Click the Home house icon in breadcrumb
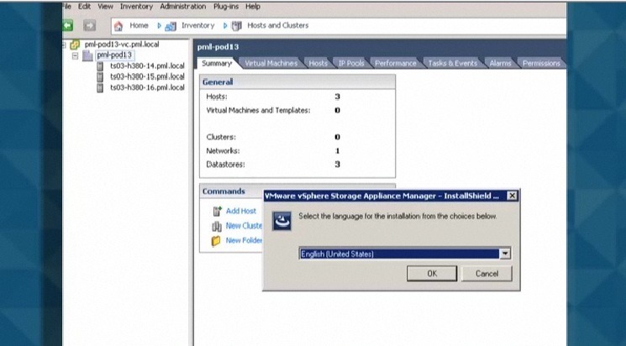 tap(118, 26)
